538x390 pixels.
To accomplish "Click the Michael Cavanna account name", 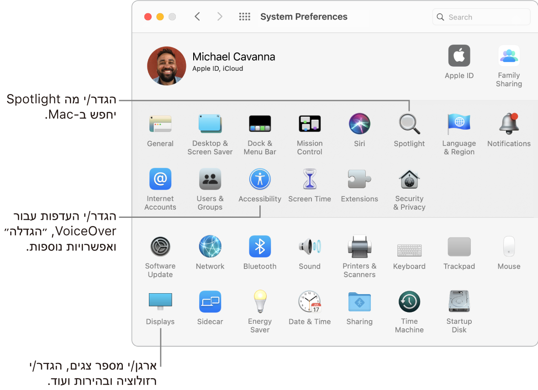I will (x=234, y=57).
